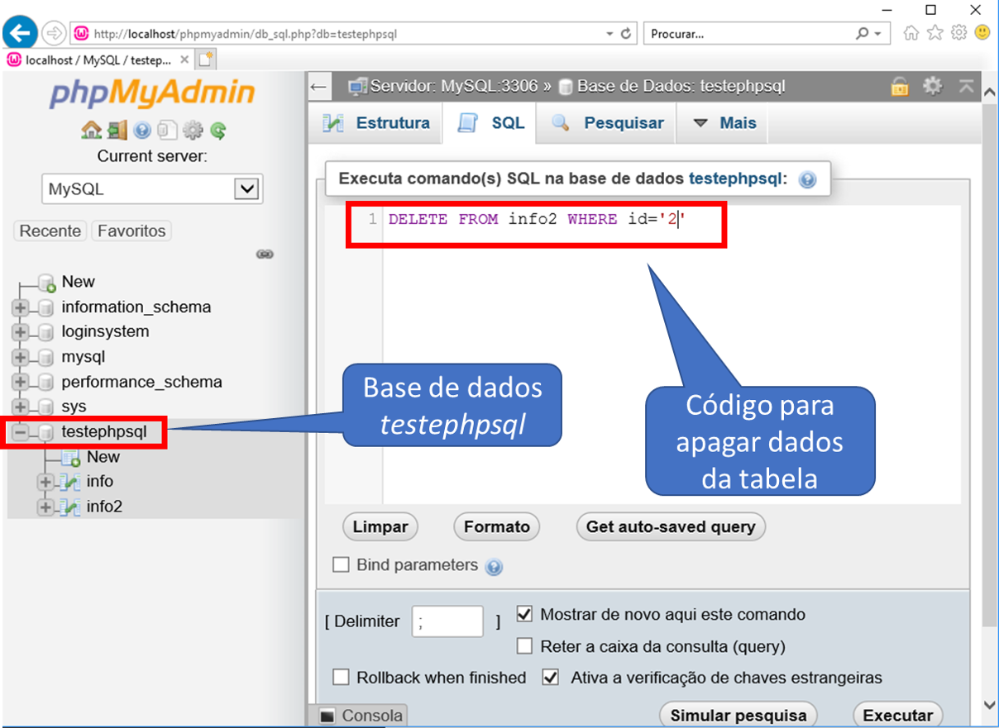The width and height of the screenshot is (999, 728).
Task: Click the Formato button
Action: 497,526
